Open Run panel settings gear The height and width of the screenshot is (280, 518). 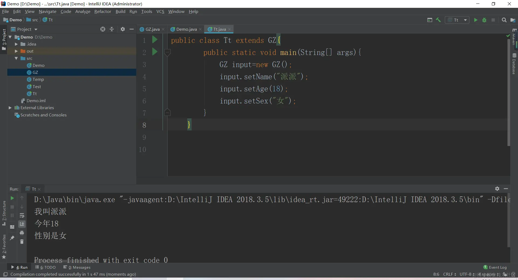click(x=497, y=189)
